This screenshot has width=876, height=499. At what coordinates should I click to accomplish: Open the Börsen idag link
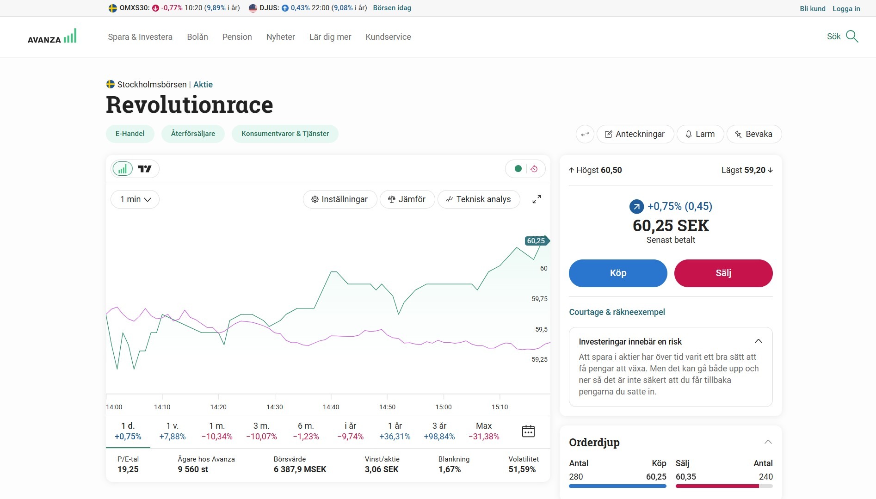pyautogui.click(x=392, y=8)
